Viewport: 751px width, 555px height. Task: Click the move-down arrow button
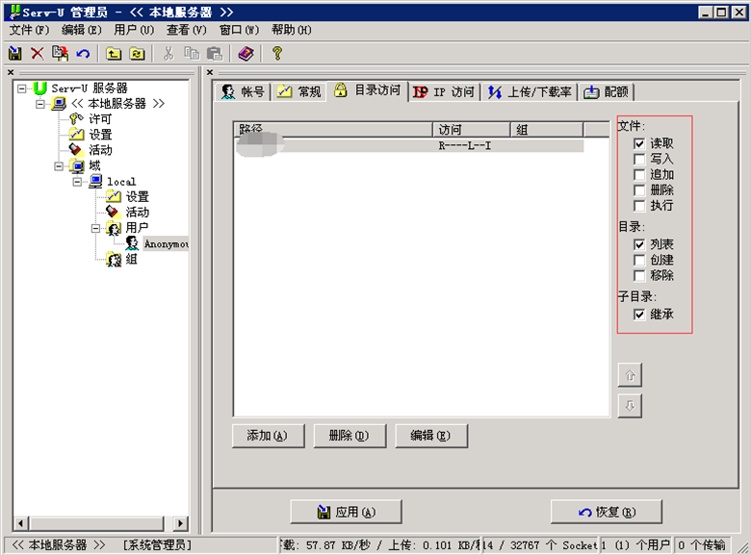(x=630, y=406)
